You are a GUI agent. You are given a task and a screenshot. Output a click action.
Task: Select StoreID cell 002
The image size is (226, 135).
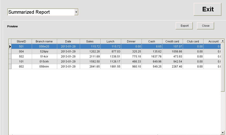point(22,66)
